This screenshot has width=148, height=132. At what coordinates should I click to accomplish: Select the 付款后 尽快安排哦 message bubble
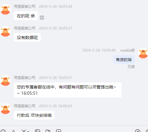[34, 115]
